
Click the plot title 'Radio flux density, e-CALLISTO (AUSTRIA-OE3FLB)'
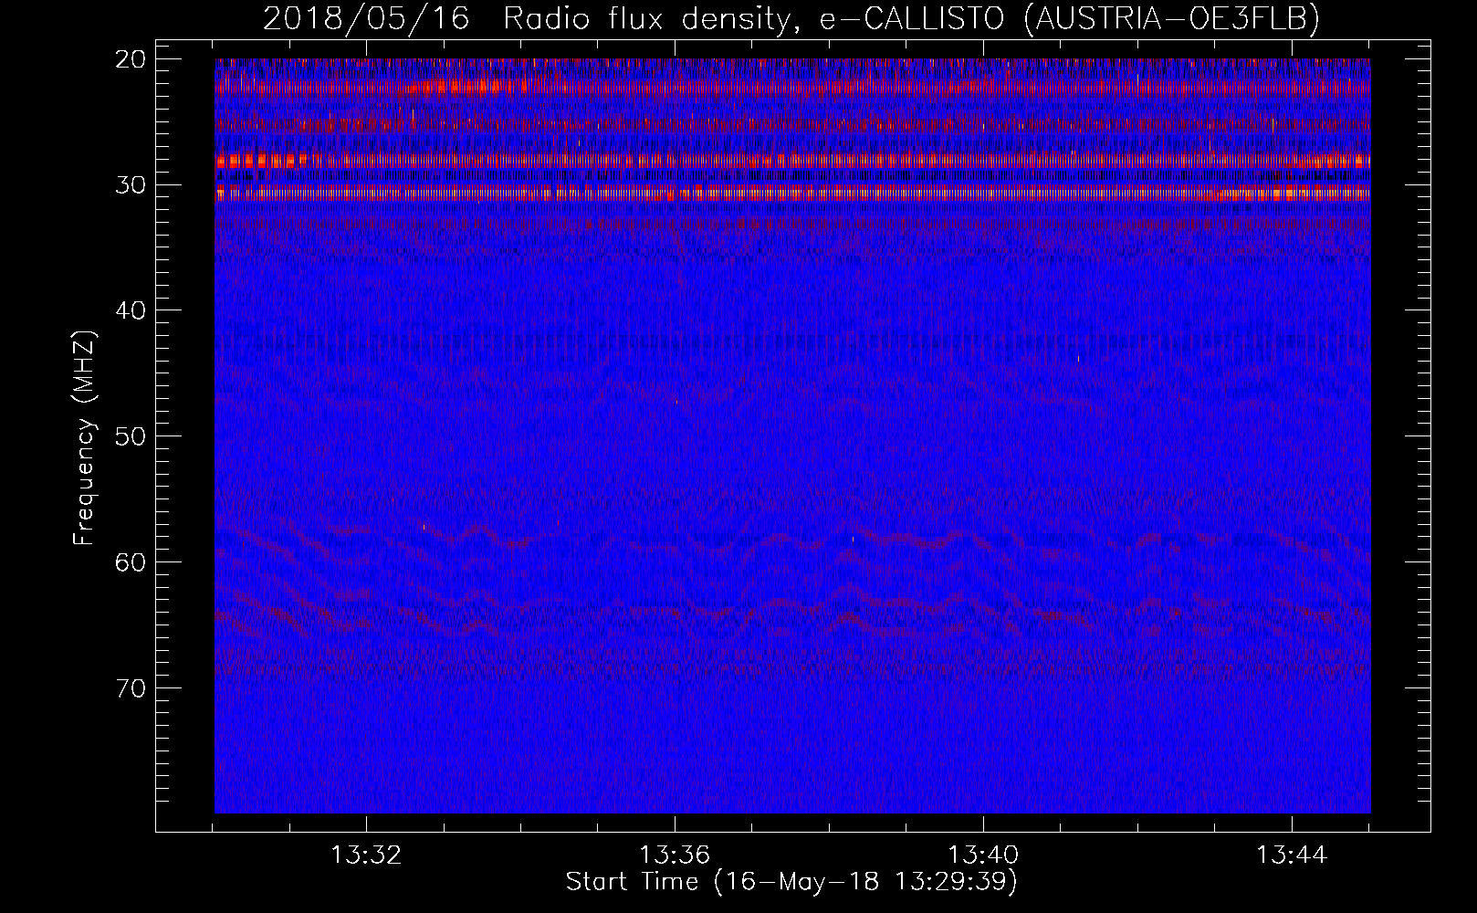911,19
